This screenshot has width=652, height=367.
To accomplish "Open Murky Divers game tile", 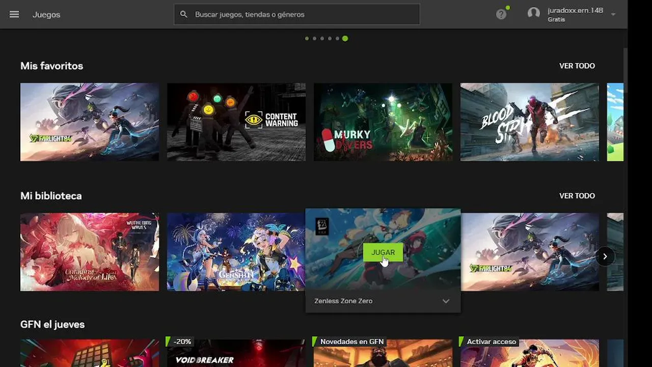I will [383, 122].
